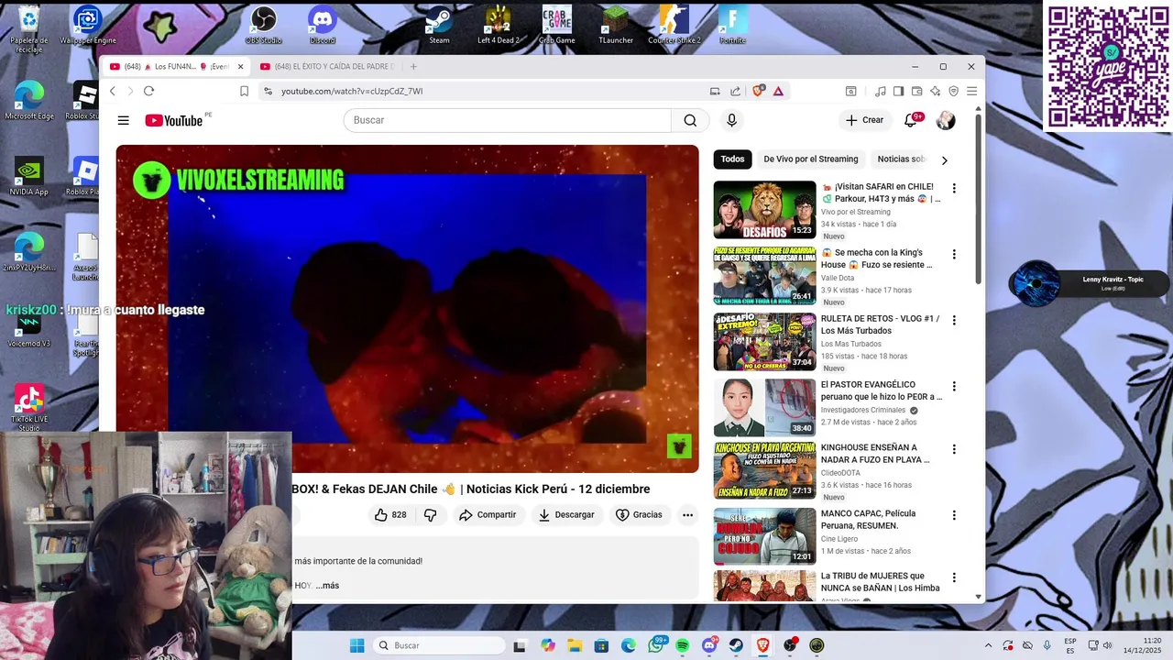Select De Vivo por el Streaming chip
Viewport: 1173px width, 660px height.
point(811,159)
